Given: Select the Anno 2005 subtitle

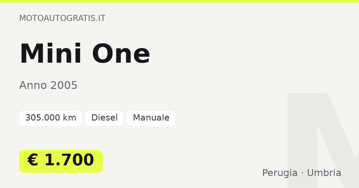Looking at the screenshot, I should pyautogui.click(x=48, y=86).
